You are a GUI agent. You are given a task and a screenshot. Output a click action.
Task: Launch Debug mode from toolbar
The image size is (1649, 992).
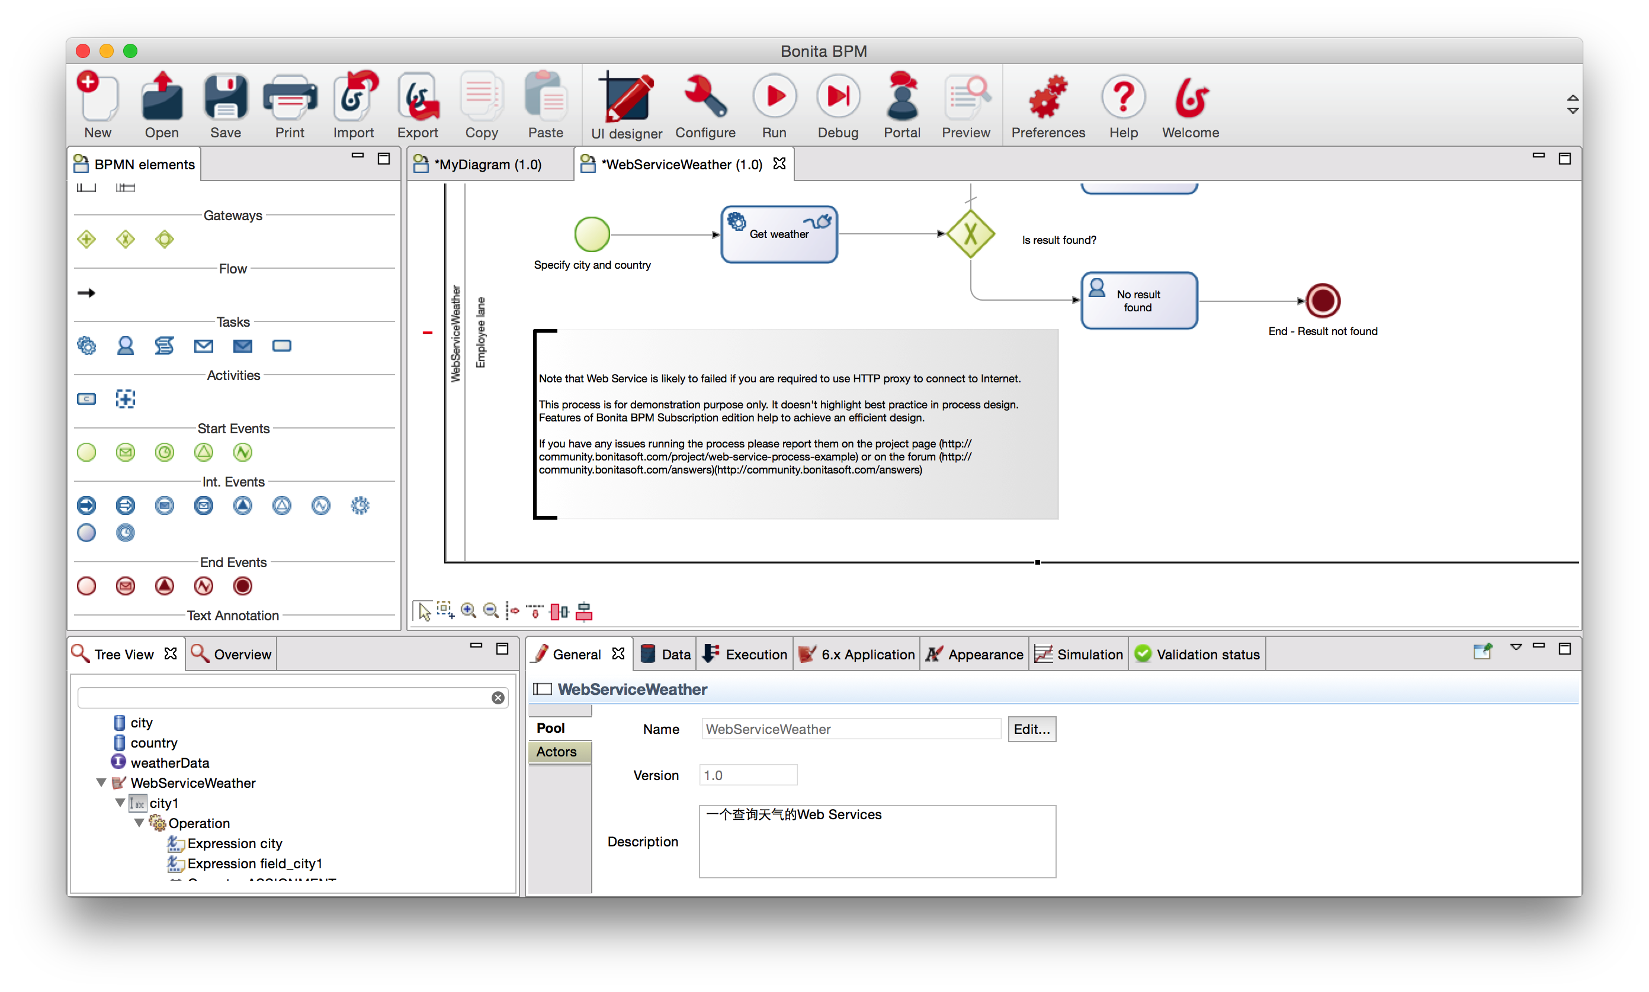click(838, 105)
